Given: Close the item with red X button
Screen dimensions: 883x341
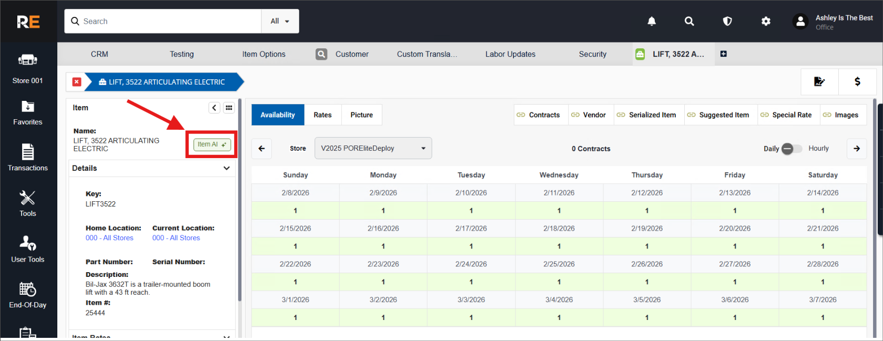Looking at the screenshot, I should coord(77,82).
